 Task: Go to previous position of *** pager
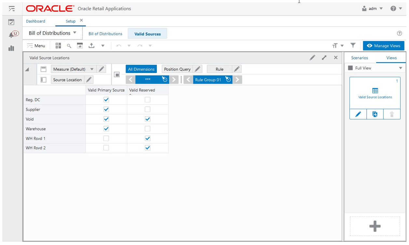pos(130,80)
